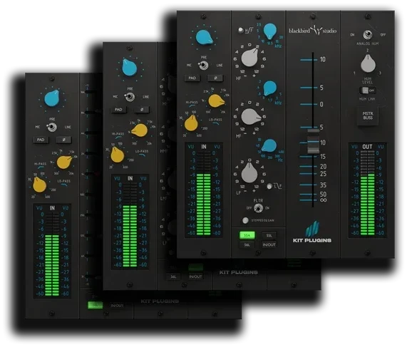Click the KIT PLUGINS logo on rear-left plugin
Viewport: 407px width, 347px height.
pyautogui.click(x=160, y=301)
